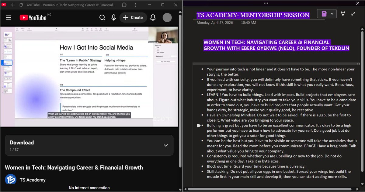Go to YouTube home via logo
Viewport: 365px width, 192px height.
[33, 18]
